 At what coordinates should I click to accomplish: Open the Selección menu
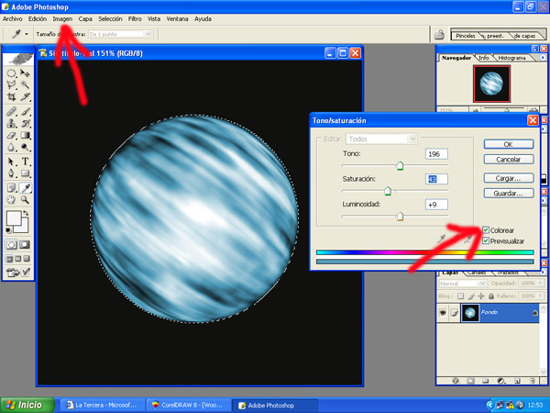(110, 19)
